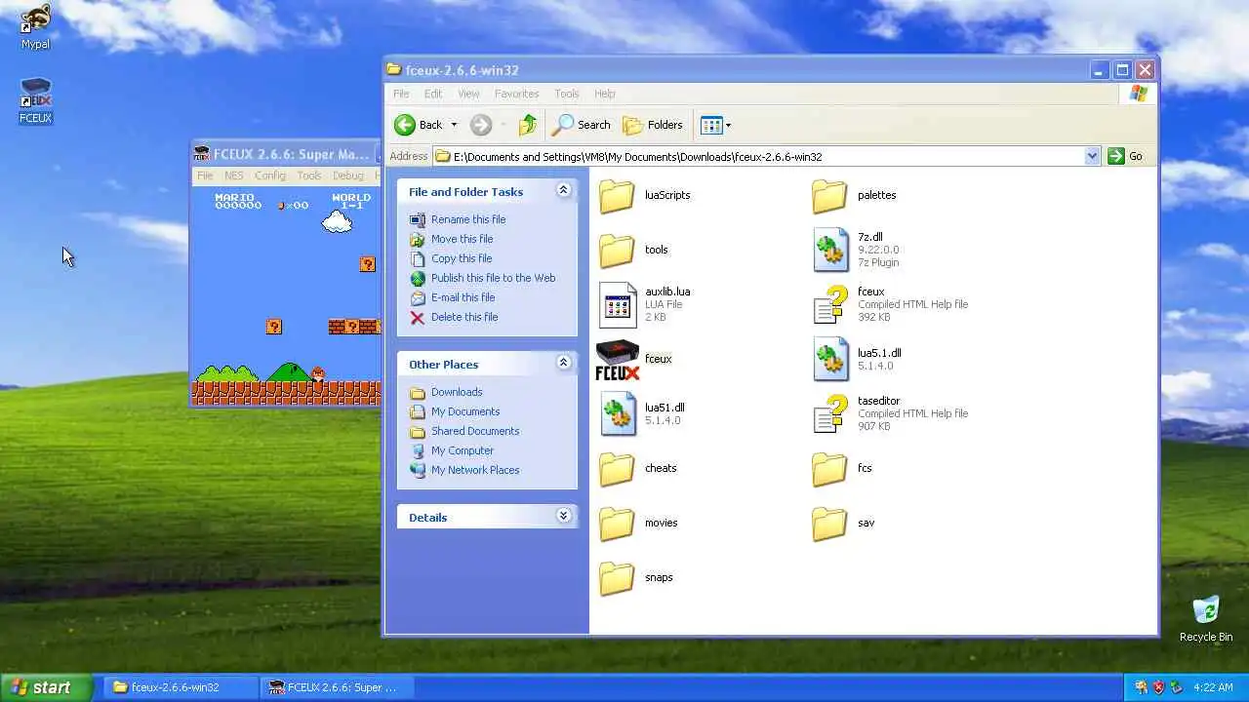Expand the Details panel
1249x702 pixels.
[563, 517]
